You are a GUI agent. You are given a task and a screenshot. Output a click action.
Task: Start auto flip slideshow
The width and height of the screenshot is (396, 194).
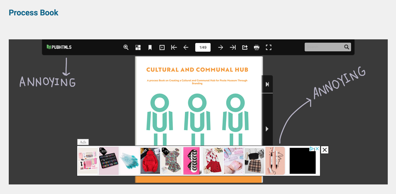pos(162,47)
